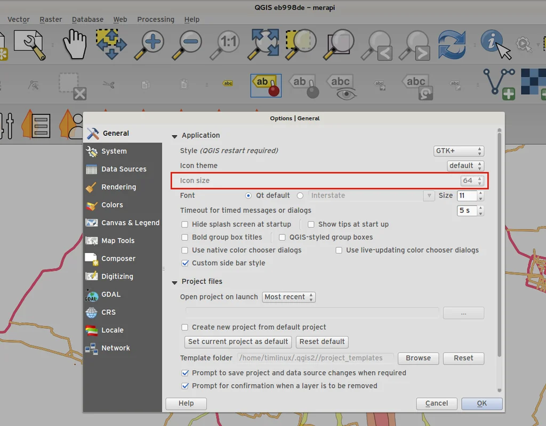The height and width of the screenshot is (426, 546).
Task: Click the Set current project as default button
Action: pyautogui.click(x=238, y=342)
